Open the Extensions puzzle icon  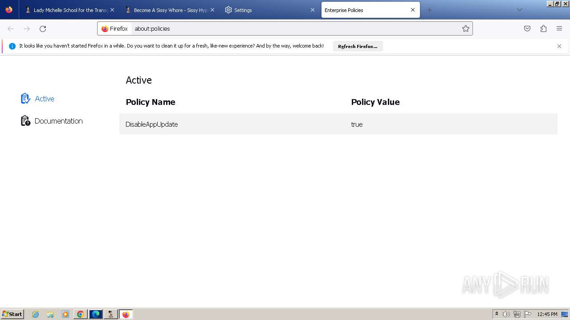click(543, 28)
